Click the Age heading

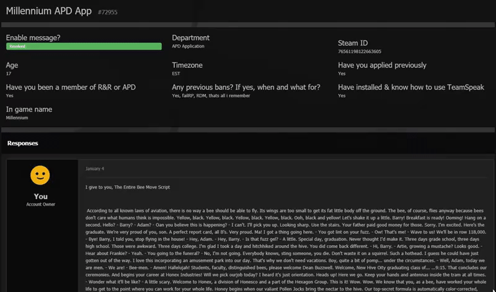12,66
